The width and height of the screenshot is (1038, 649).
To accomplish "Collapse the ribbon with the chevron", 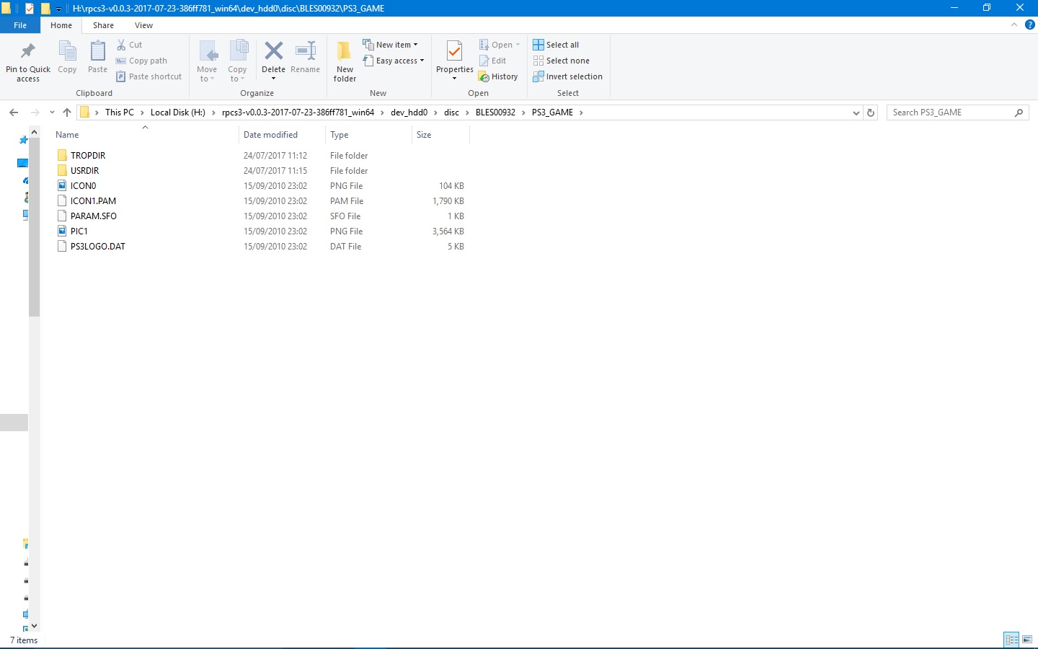I will click(1014, 25).
